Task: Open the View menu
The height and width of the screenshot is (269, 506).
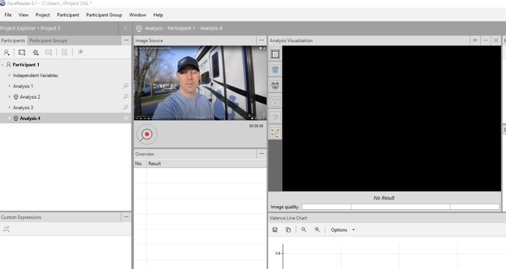Action: (24, 15)
